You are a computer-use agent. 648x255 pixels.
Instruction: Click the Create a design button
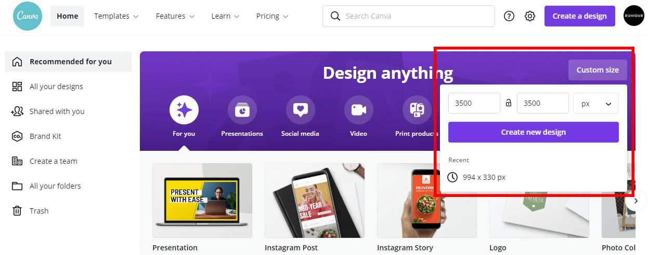pos(580,16)
